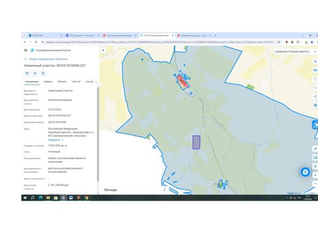Screen dimensions: 318x225
Task: Click the Земли сельскохозяйственного назначения value
Action: [67, 160]
